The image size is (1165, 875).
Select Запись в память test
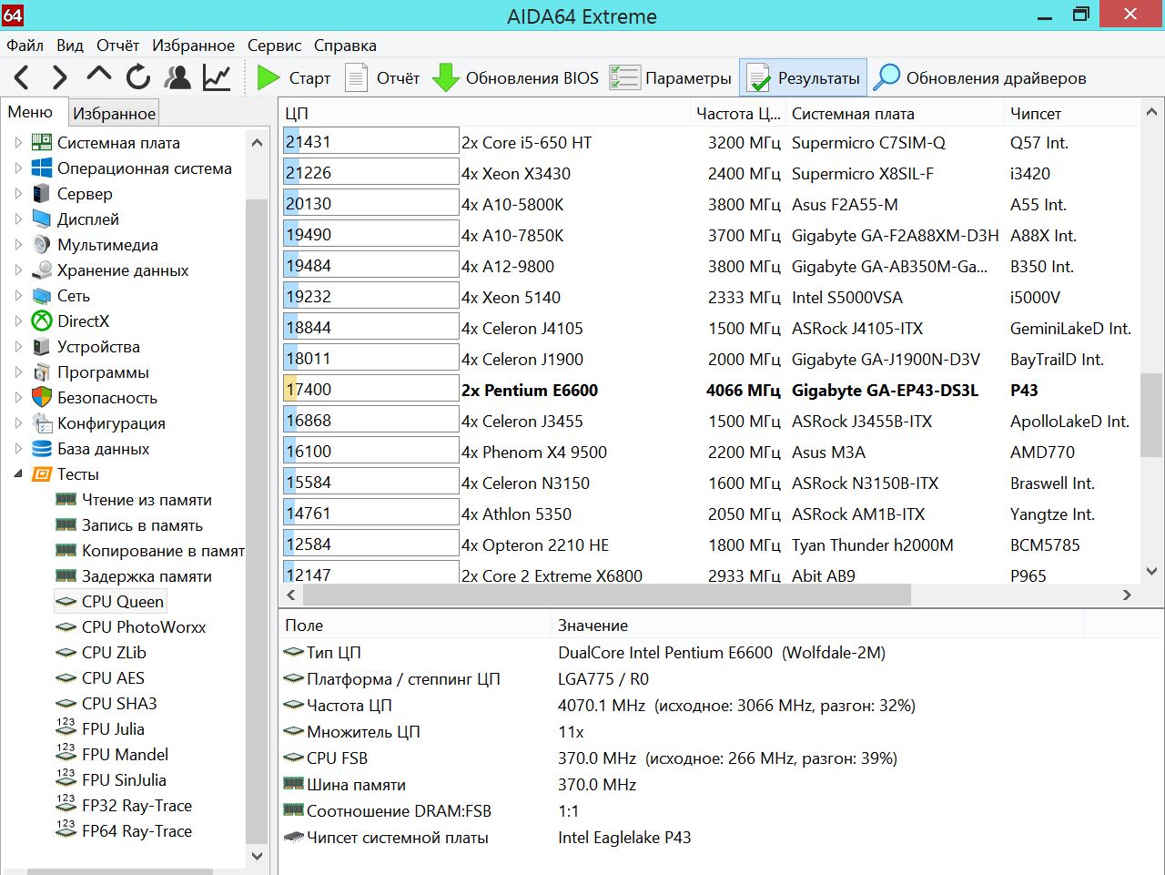[142, 525]
